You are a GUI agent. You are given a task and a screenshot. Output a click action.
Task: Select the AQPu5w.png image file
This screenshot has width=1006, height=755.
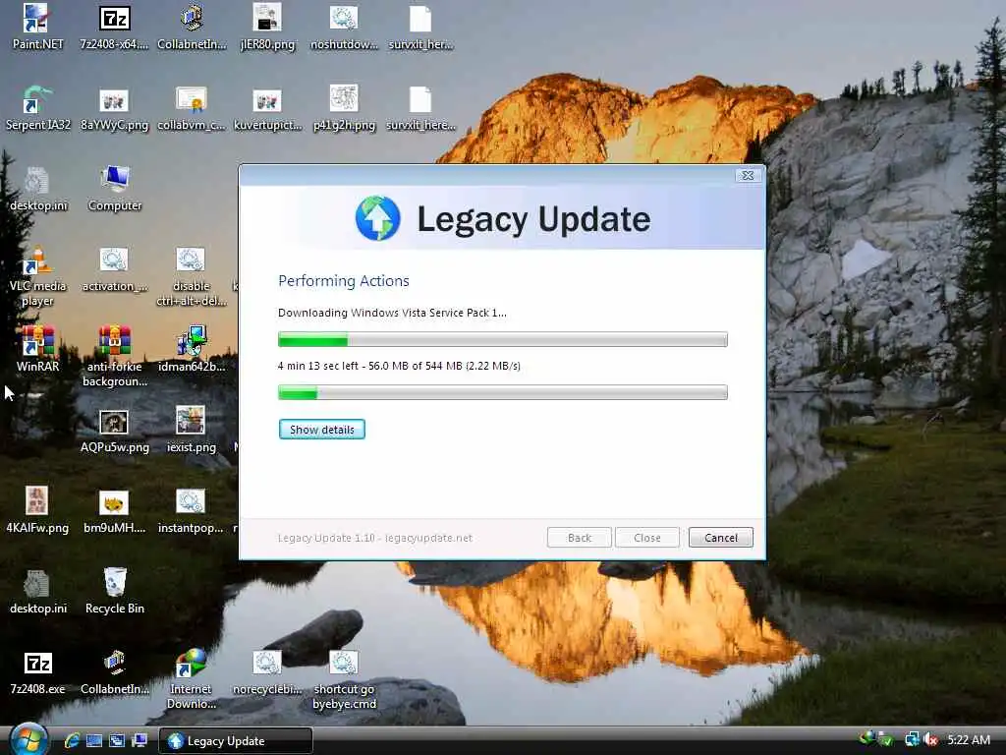(x=114, y=431)
